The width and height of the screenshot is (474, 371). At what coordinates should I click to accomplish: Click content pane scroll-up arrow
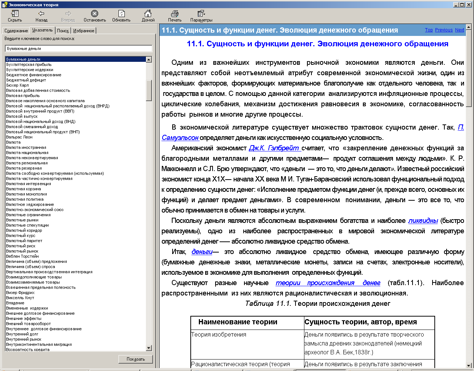tap(469, 27)
